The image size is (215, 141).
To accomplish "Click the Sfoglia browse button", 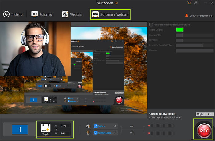I will tap(200, 114).
